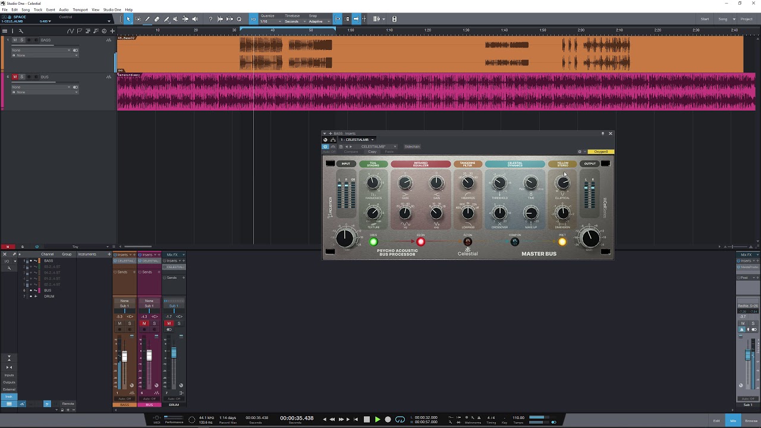
Task: Unmute the BUS track in arrangement
Action: [x=15, y=77]
